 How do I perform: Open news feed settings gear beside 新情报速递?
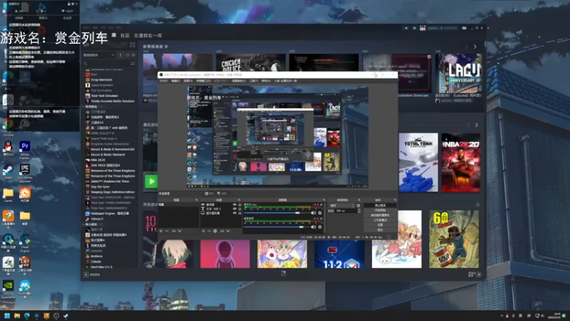pos(166,46)
